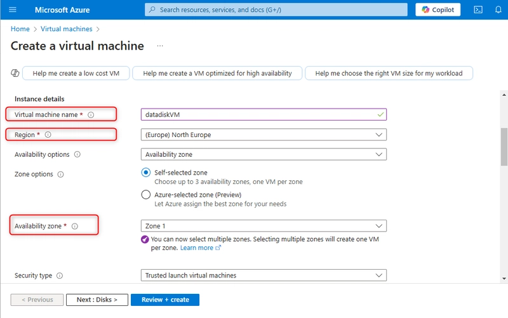
Task: Open the Security type dropdown
Action: coord(264,275)
